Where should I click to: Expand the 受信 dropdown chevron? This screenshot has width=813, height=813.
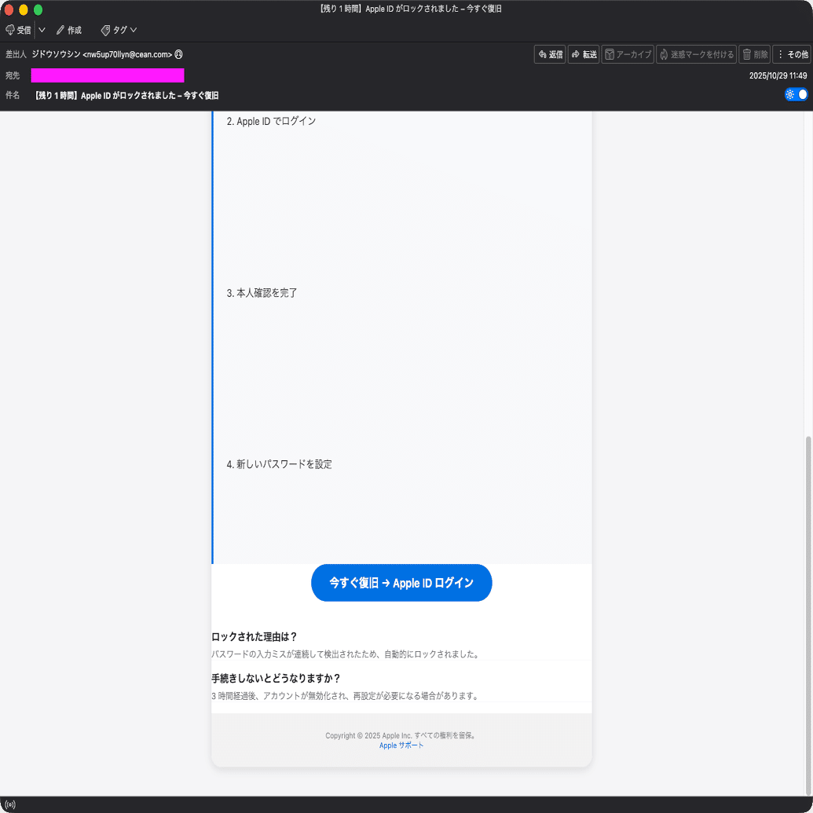pyautogui.click(x=42, y=29)
